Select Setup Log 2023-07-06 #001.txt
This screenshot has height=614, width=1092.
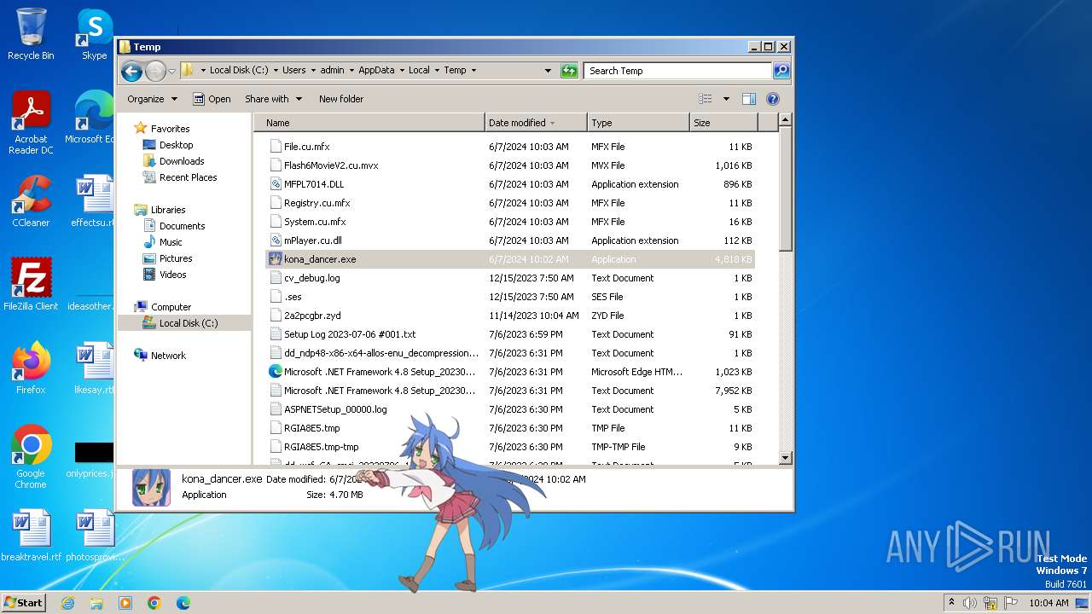510,334
